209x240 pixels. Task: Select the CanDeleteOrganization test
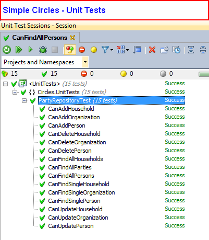[77, 142]
